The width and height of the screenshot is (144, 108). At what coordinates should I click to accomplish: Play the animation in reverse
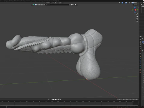tap(55, 99)
